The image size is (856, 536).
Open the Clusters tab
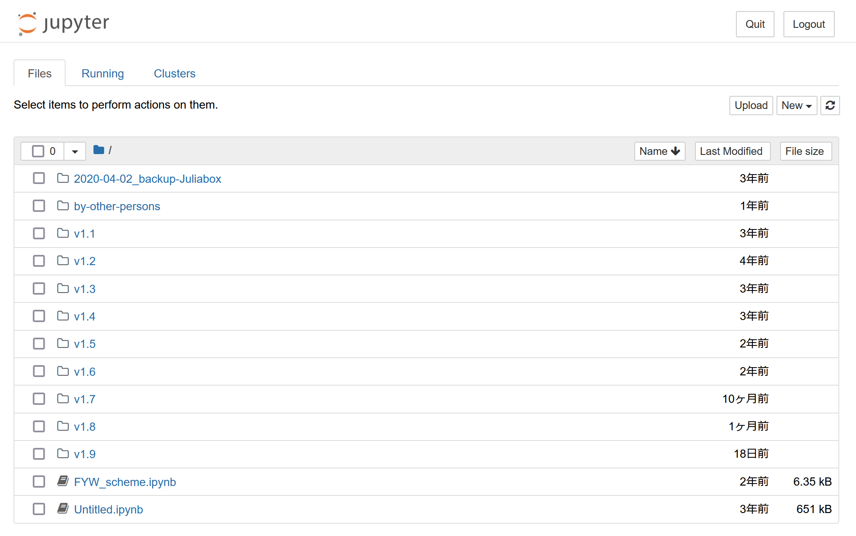(x=175, y=73)
